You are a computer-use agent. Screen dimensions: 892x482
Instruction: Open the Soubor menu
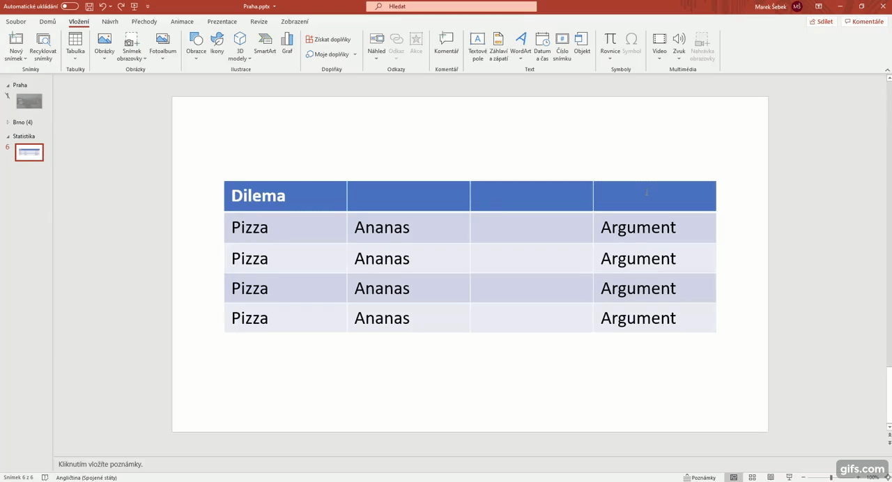16,22
